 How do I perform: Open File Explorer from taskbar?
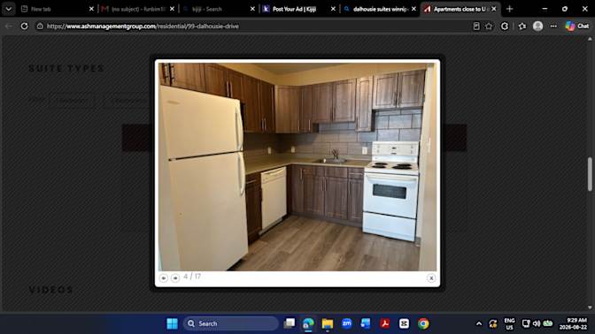pos(327,323)
